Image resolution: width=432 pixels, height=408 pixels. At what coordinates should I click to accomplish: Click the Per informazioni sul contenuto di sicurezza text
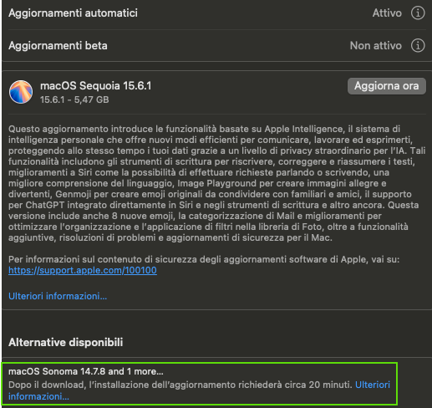[x=204, y=259]
